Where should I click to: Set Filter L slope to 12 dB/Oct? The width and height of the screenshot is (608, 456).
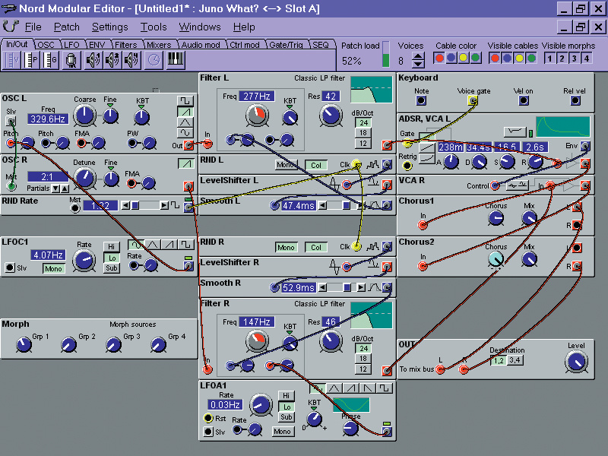pyautogui.click(x=363, y=145)
